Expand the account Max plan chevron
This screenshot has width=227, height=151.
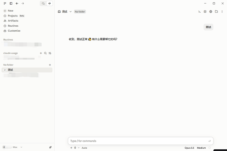tap(21, 147)
